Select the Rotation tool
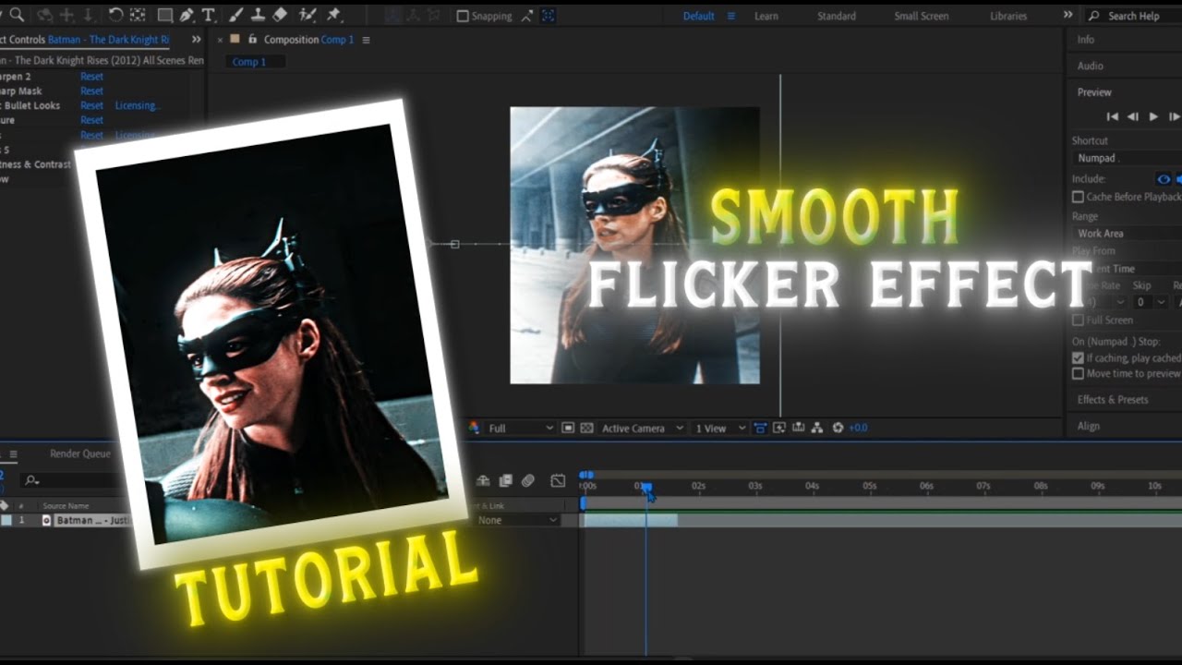This screenshot has height=665, width=1182. (x=115, y=15)
